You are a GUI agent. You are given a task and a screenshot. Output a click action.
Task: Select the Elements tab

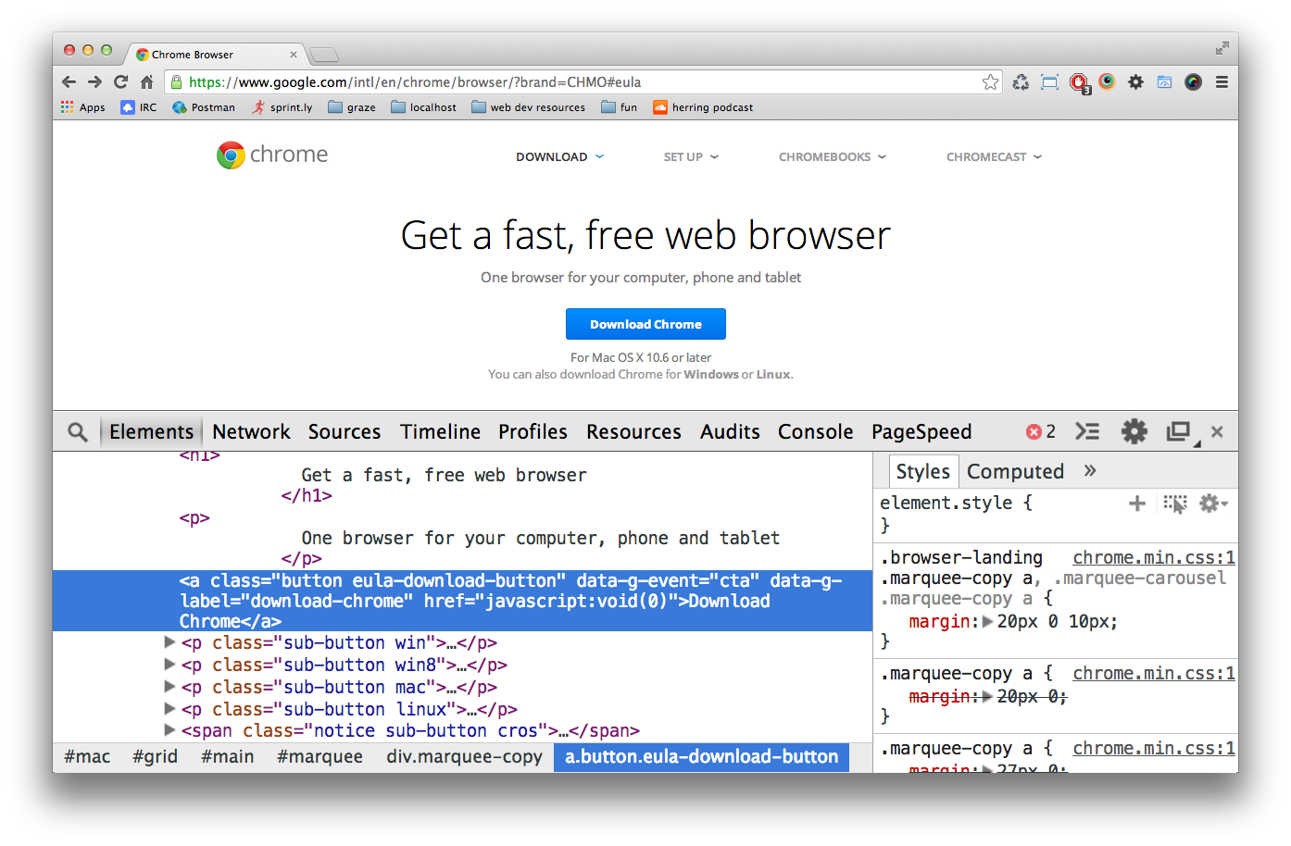[x=151, y=432]
